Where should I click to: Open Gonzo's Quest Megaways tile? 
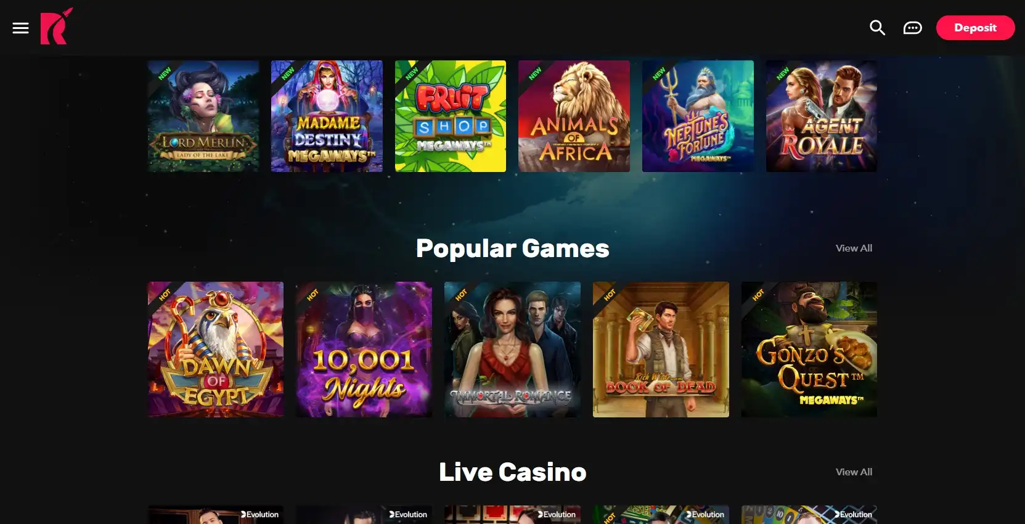(x=809, y=350)
